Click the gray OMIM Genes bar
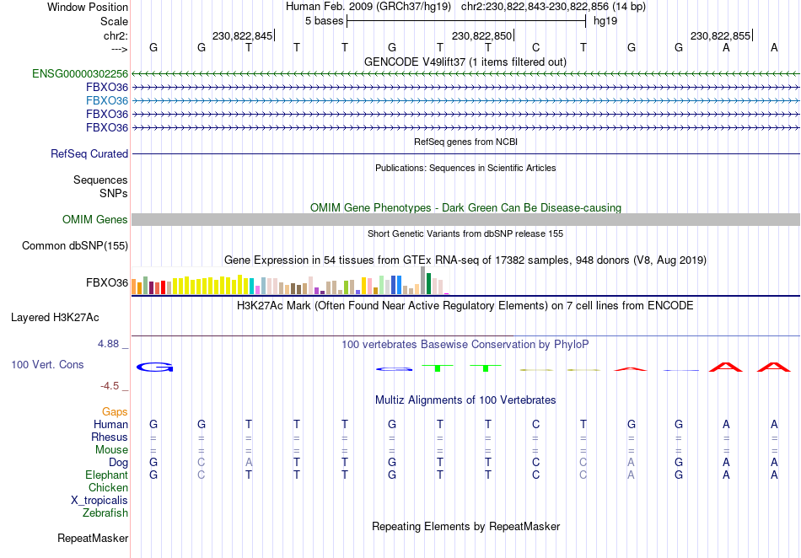Image resolution: width=801 pixels, height=558 pixels. click(x=465, y=219)
